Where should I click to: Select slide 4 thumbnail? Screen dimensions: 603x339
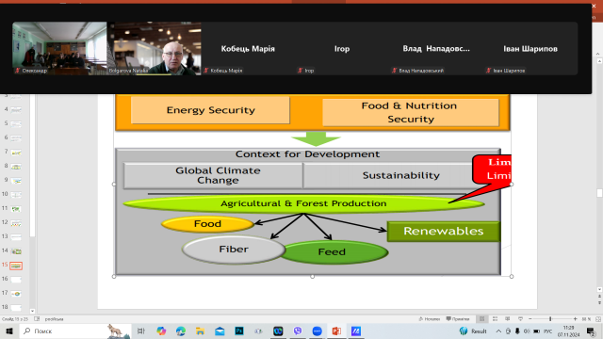tap(16, 110)
